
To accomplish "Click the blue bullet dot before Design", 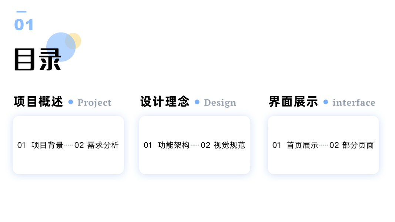I will click(x=197, y=102).
